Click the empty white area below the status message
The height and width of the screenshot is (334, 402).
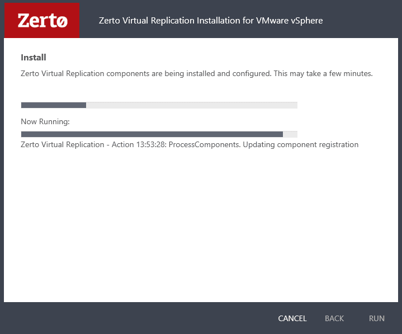[x=201, y=224]
